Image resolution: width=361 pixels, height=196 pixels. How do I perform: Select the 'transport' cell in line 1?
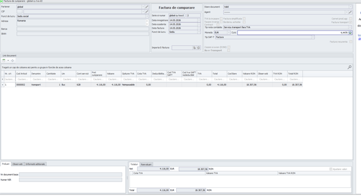pos(38,85)
